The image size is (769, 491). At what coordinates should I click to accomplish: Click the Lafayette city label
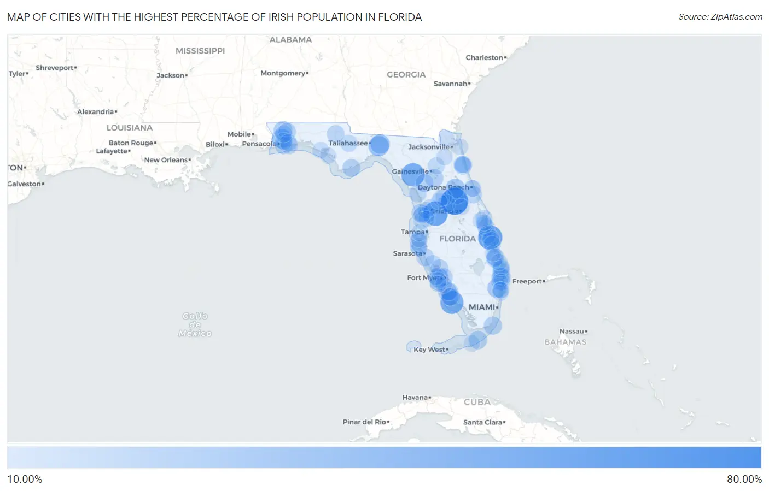tap(112, 151)
